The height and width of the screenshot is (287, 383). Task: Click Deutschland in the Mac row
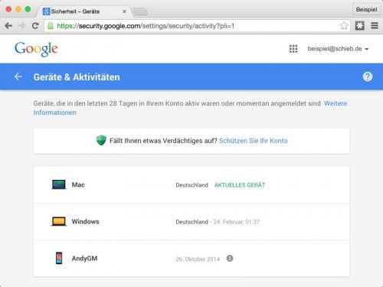(x=191, y=185)
